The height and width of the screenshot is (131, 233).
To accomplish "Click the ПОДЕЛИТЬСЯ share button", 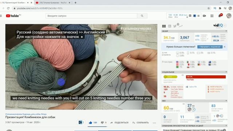I will [119, 123].
